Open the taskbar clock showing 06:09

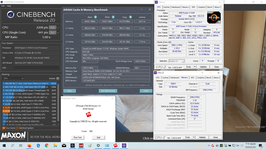click(250, 145)
